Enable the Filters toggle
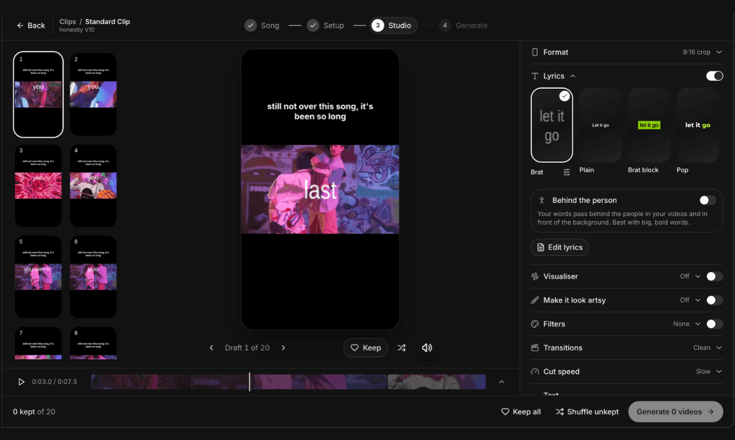 tap(715, 324)
